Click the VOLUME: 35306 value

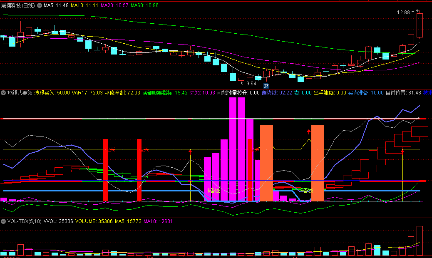click(94, 221)
